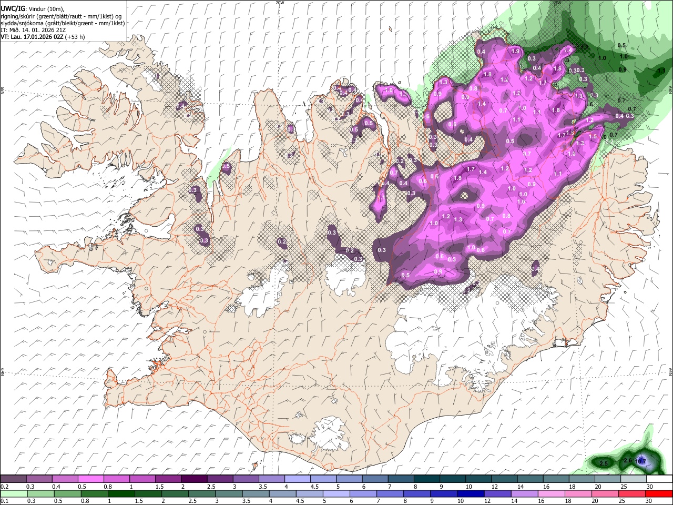The height and width of the screenshot is (505, 673).
Task: Click the 20W longitude label on the map border
Action: click(280, 3)
